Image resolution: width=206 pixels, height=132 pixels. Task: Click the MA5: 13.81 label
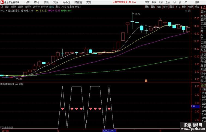(x=29, y=11)
